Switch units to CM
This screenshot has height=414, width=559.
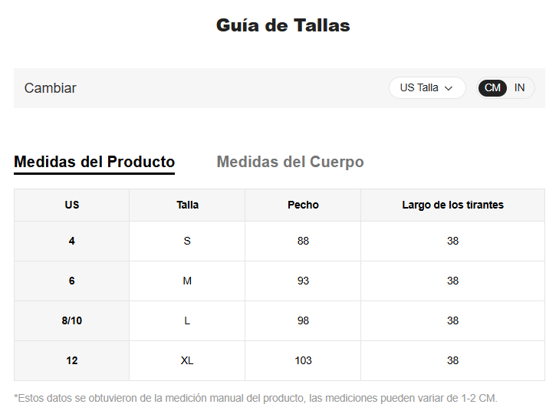[x=492, y=88]
